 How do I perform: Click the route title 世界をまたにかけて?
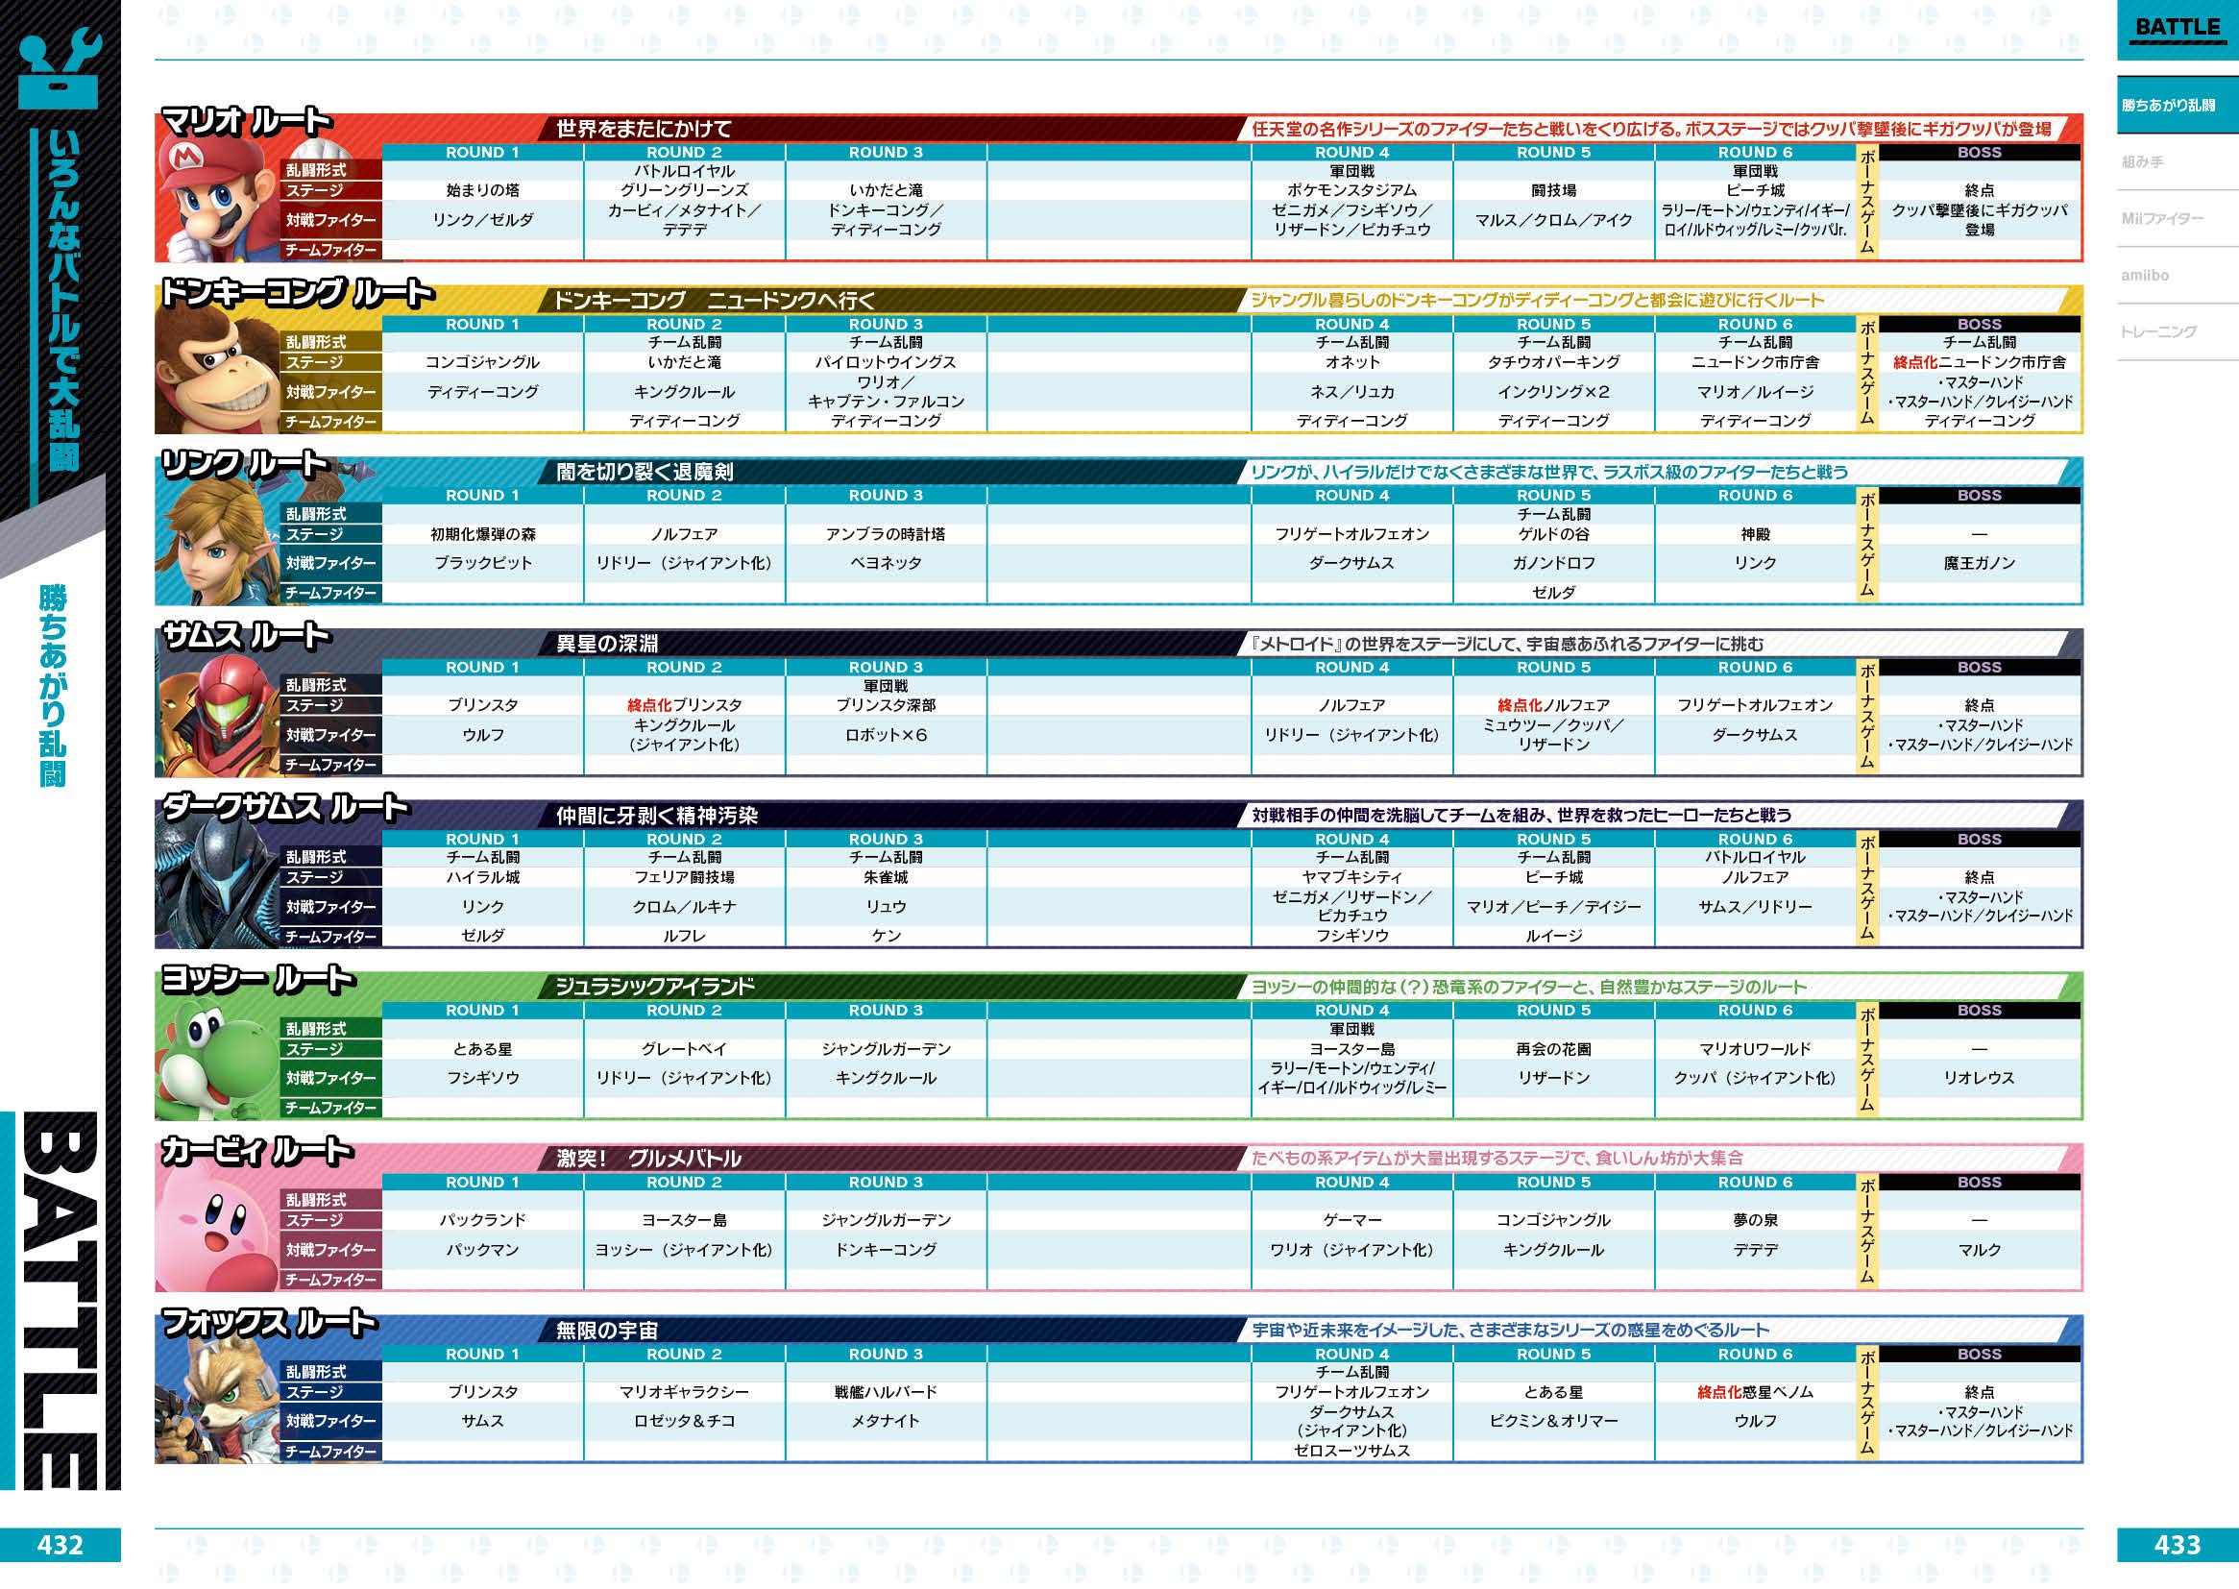pyautogui.click(x=644, y=128)
